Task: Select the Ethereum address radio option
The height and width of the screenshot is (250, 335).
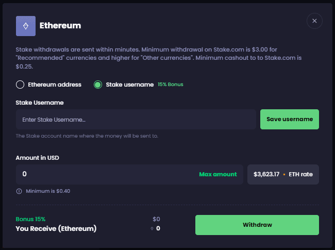Action: [21, 85]
